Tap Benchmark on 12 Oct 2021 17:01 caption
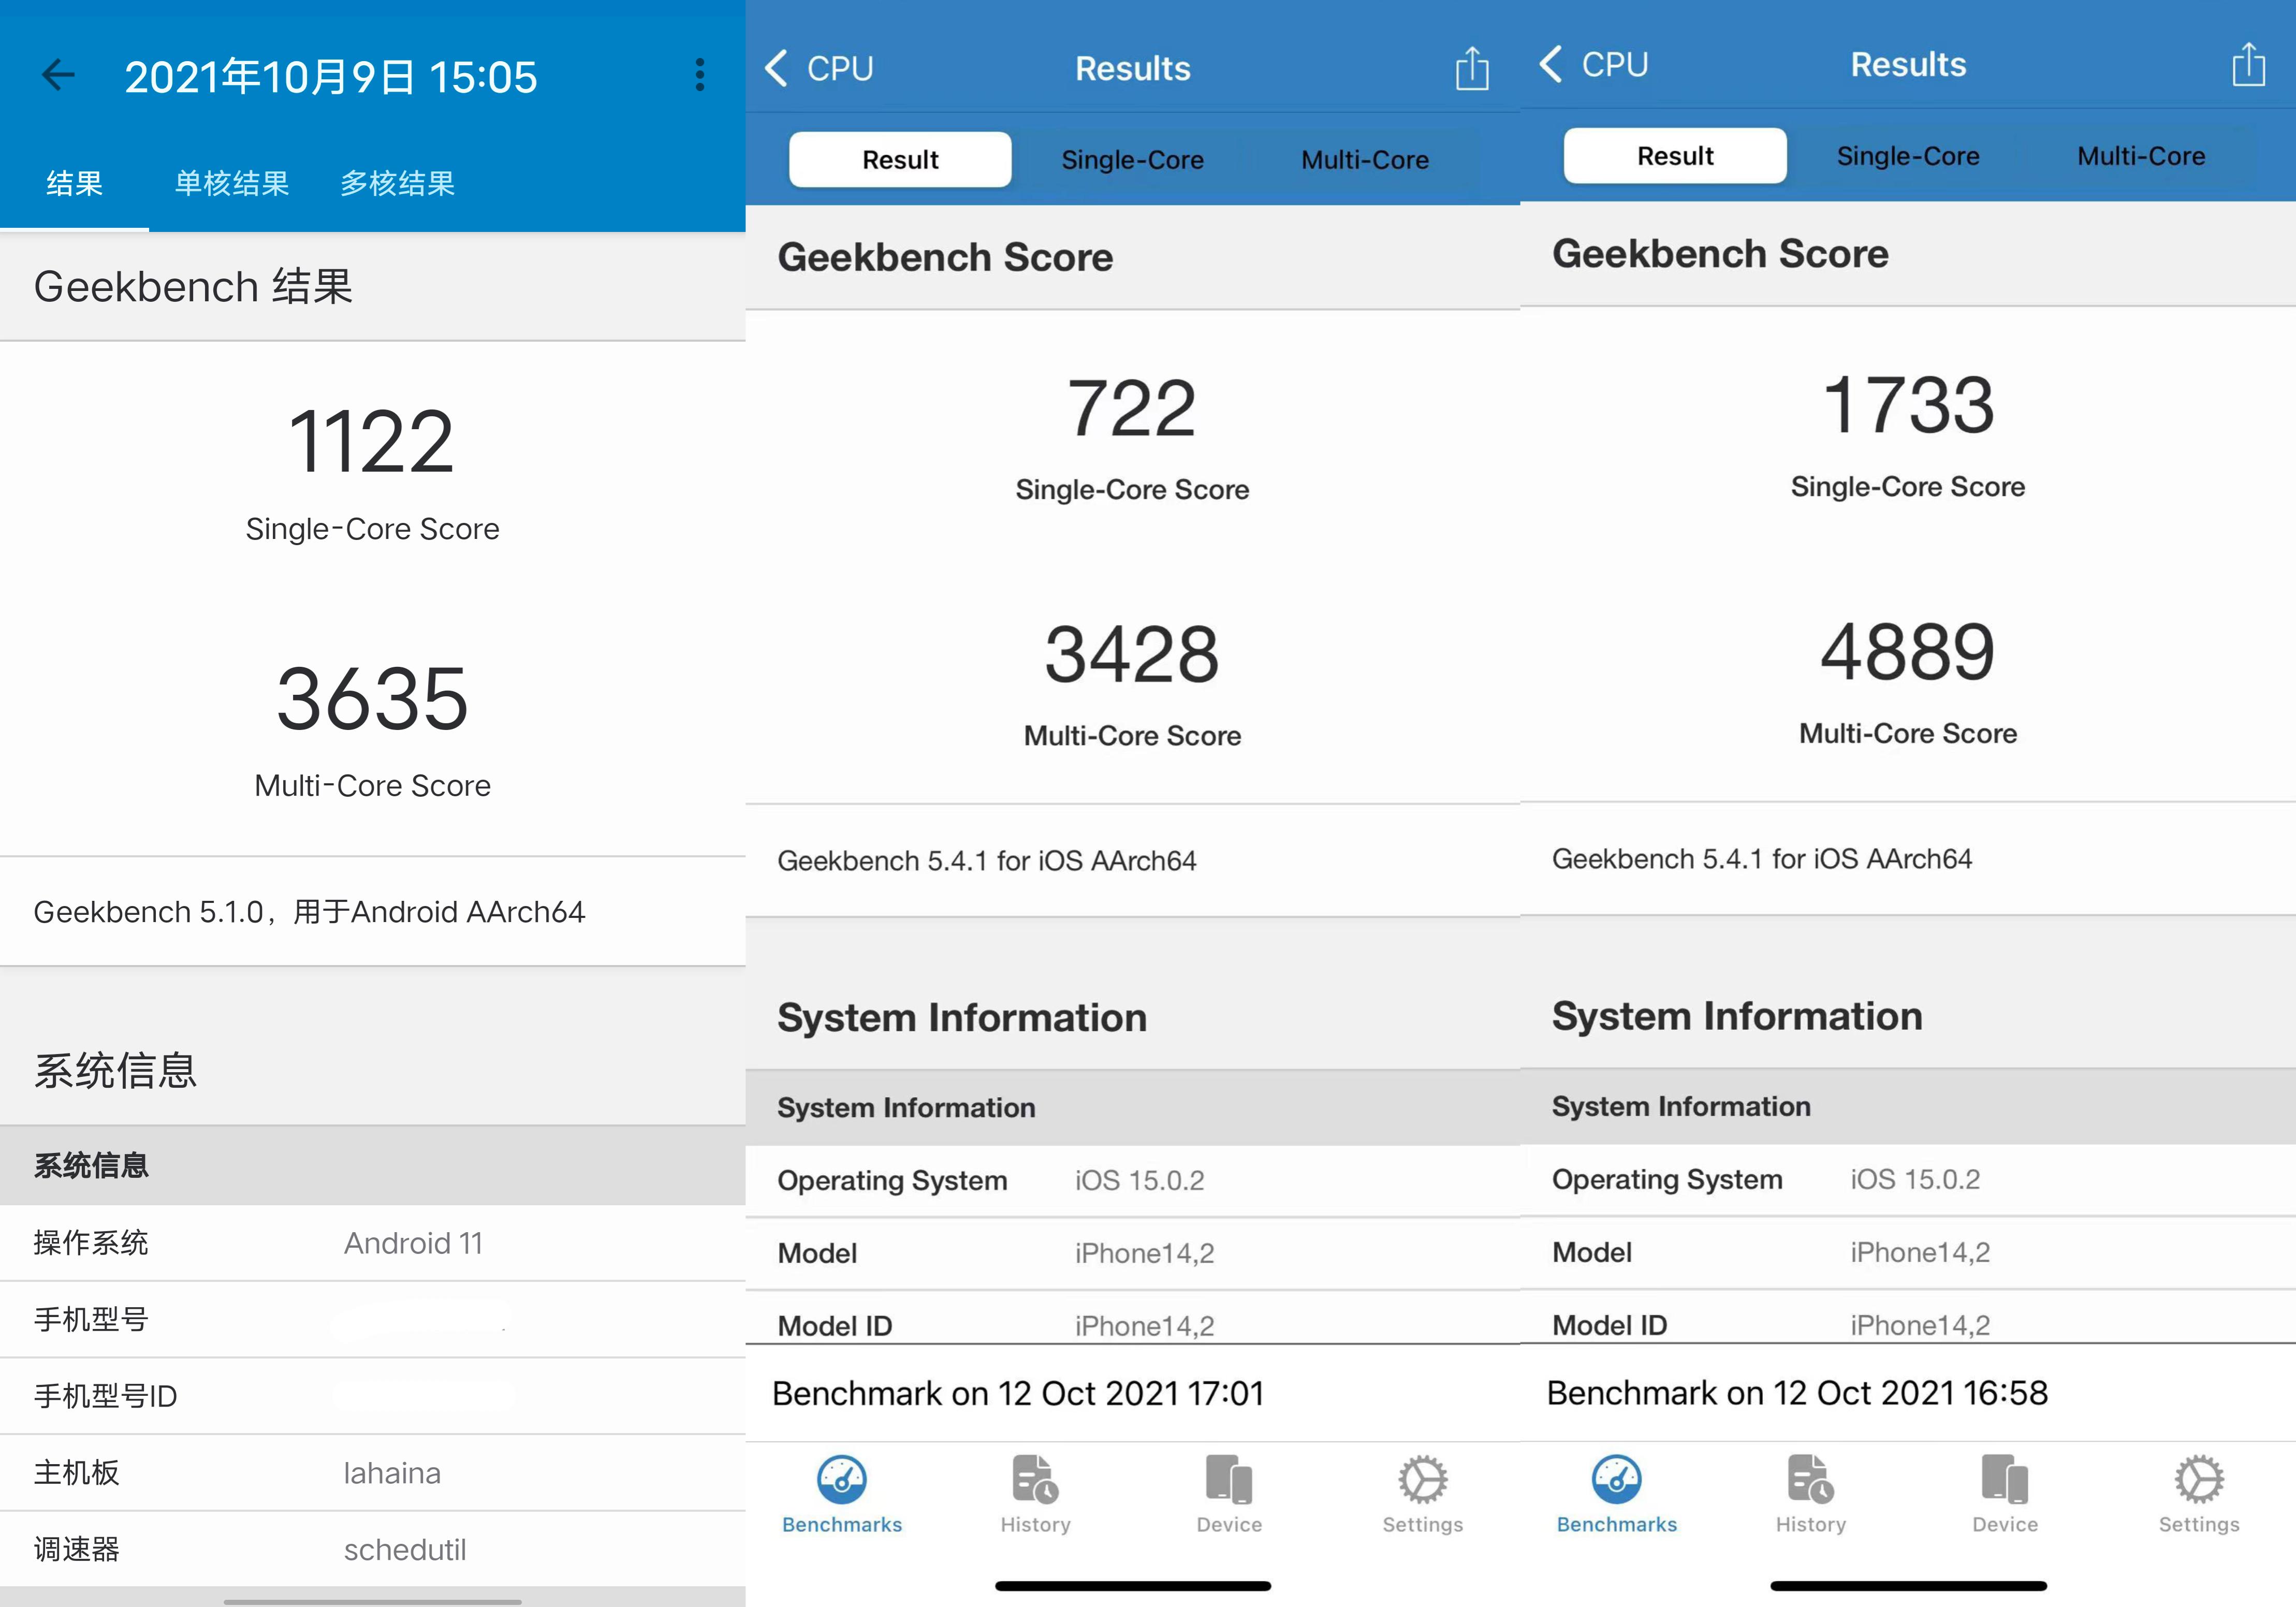2296x1607 pixels. pos(1018,1393)
